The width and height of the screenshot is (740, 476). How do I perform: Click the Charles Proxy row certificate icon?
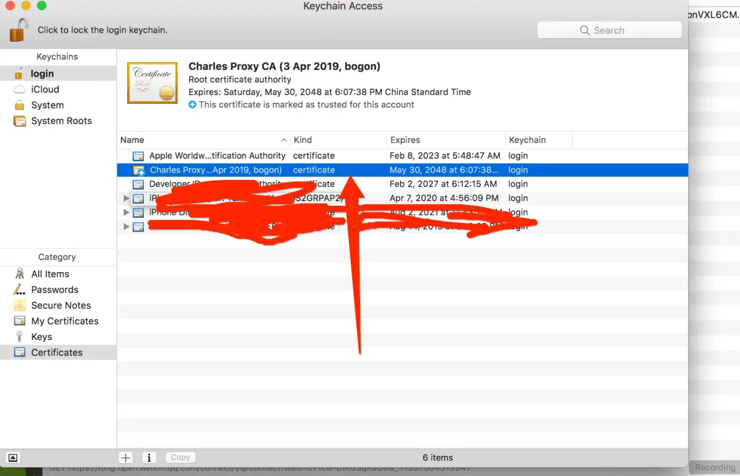coord(138,170)
